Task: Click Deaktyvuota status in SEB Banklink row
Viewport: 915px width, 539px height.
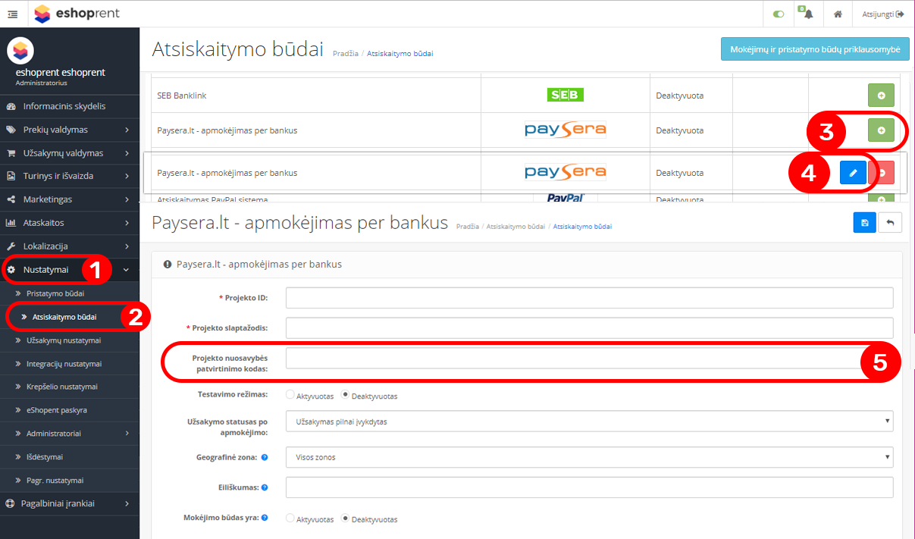Action: [679, 96]
